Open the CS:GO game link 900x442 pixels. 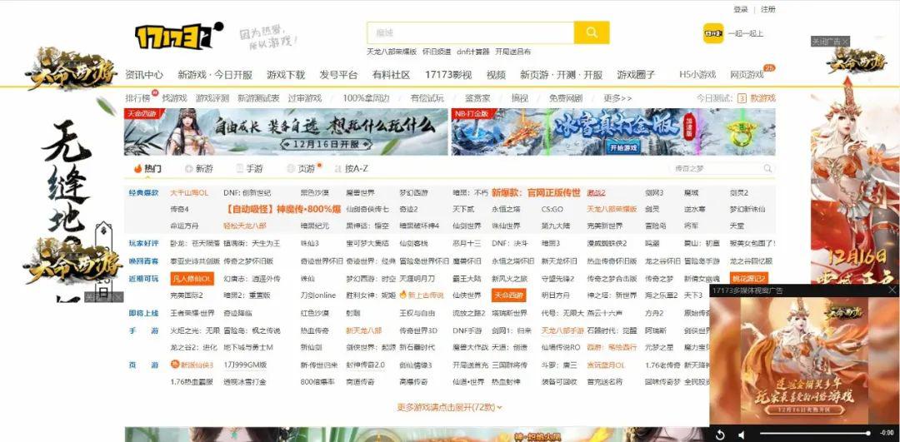(552, 209)
